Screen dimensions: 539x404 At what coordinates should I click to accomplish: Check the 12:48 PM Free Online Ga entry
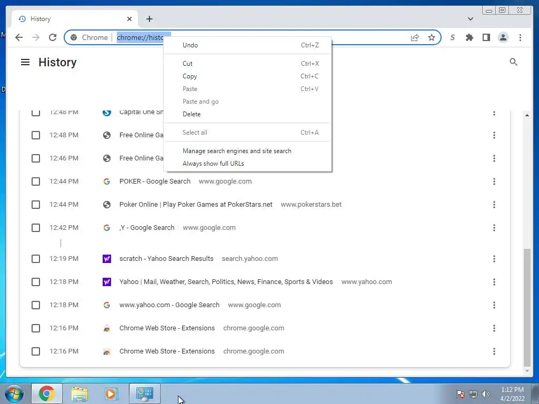tap(36, 135)
